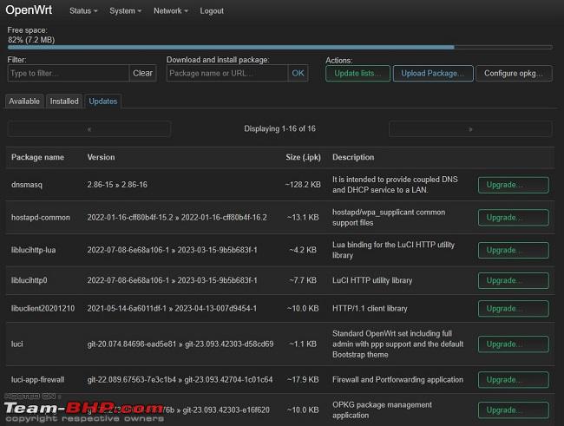Upgrade the dnsmasq package
This screenshot has width=564, height=426.
point(514,185)
